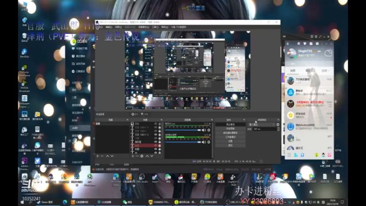Image resolution: width=366 pixels, height=206 pixels.
Task: Click the transition duration 300 ms field
Action: tap(264, 129)
